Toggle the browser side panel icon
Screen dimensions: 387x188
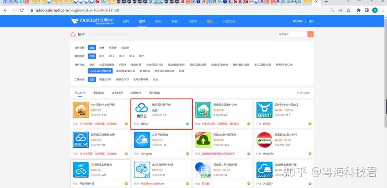(x=367, y=11)
